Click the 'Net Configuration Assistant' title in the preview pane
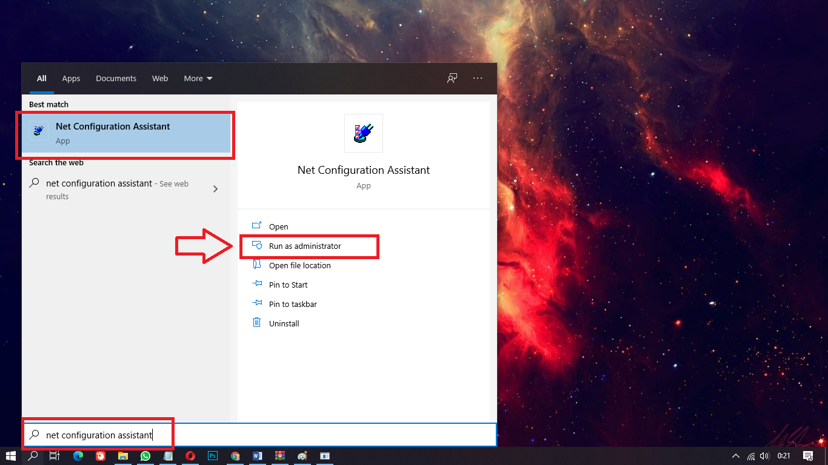Viewport: 828px width, 465px height. pos(364,170)
